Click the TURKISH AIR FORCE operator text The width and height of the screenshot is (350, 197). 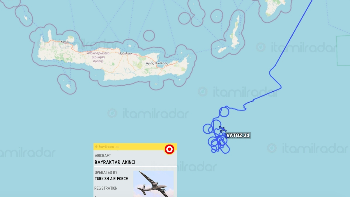click(x=111, y=178)
